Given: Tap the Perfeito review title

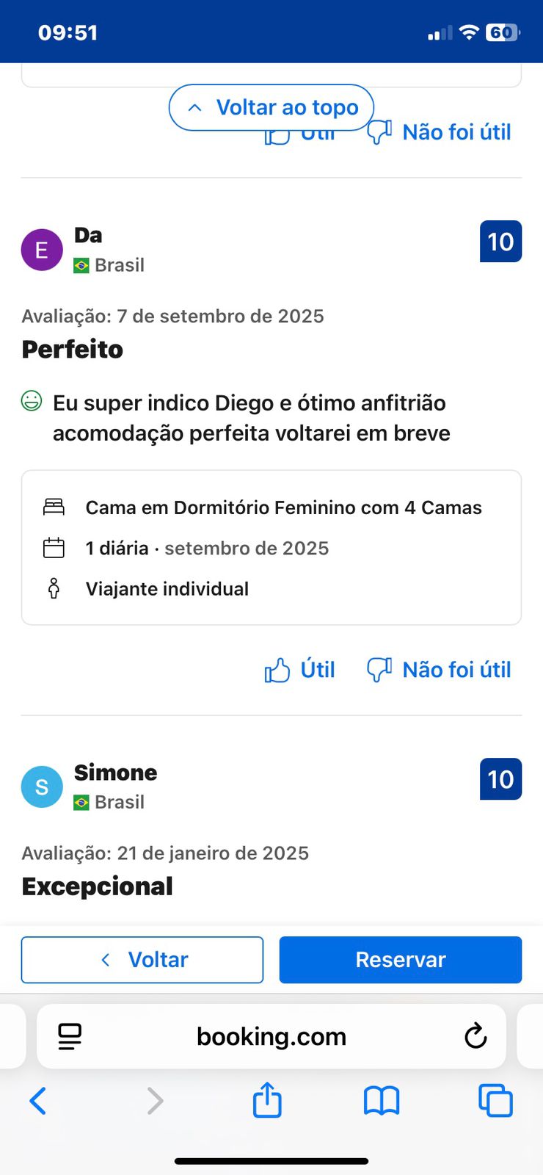Looking at the screenshot, I should [73, 350].
